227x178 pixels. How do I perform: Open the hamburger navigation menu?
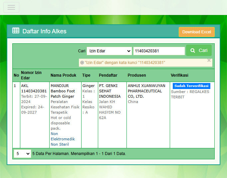tap(11, 7)
